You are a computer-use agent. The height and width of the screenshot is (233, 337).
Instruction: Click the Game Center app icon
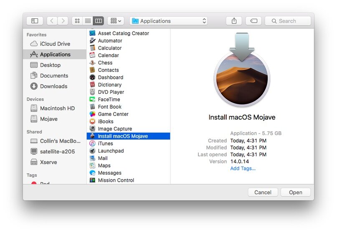coord(92,114)
